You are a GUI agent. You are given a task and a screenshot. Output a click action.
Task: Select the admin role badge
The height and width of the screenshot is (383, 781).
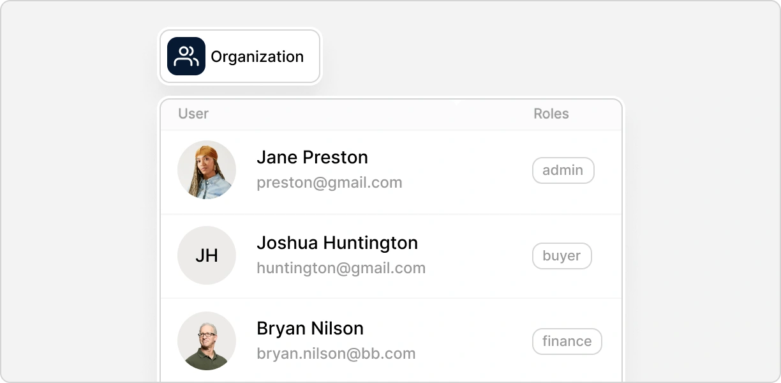click(563, 170)
